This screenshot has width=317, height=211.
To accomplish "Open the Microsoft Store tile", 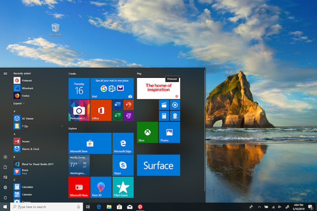I will coord(90,143).
